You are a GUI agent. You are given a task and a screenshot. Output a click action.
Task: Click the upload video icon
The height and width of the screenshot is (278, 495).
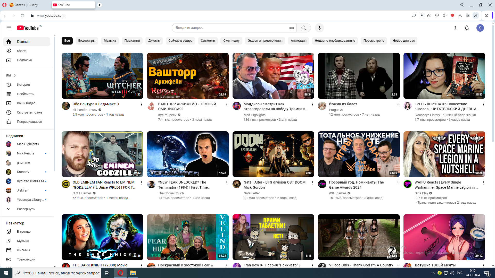tap(455, 28)
